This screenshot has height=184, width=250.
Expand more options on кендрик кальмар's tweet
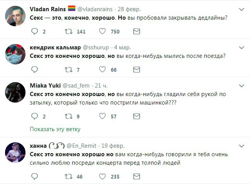point(241,47)
